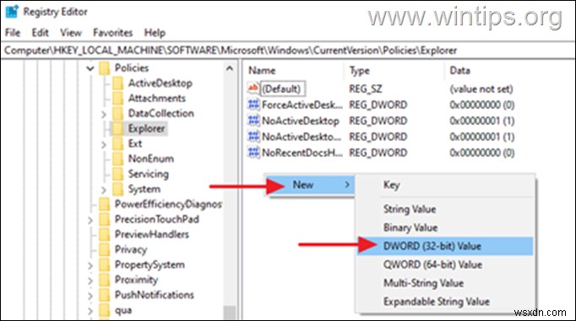Viewport: 576px width, 321px height.
Task: Click the PrecisionTouchPad folder icon
Action: [x=105, y=220]
